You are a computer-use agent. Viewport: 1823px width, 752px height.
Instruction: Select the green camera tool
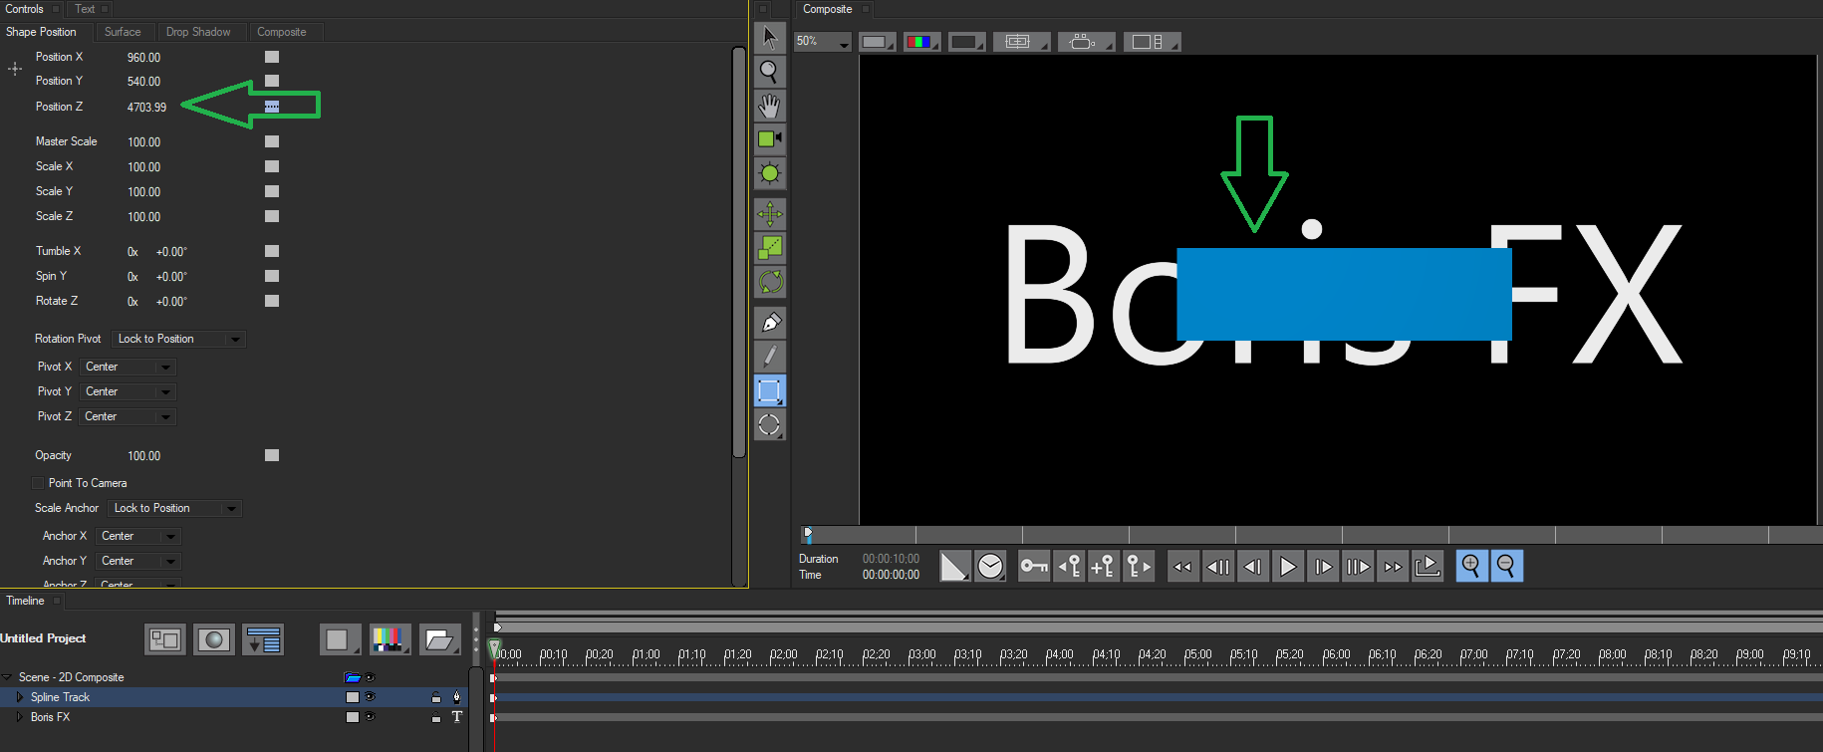coord(769,139)
